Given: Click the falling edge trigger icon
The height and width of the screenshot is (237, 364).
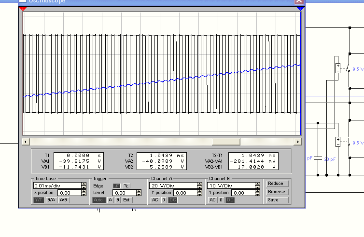Looking at the screenshot, I should pyautogui.click(x=126, y=186).
